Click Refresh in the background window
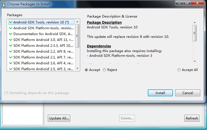The height and width of the screenshot is (130, 207). click(192, 118)
